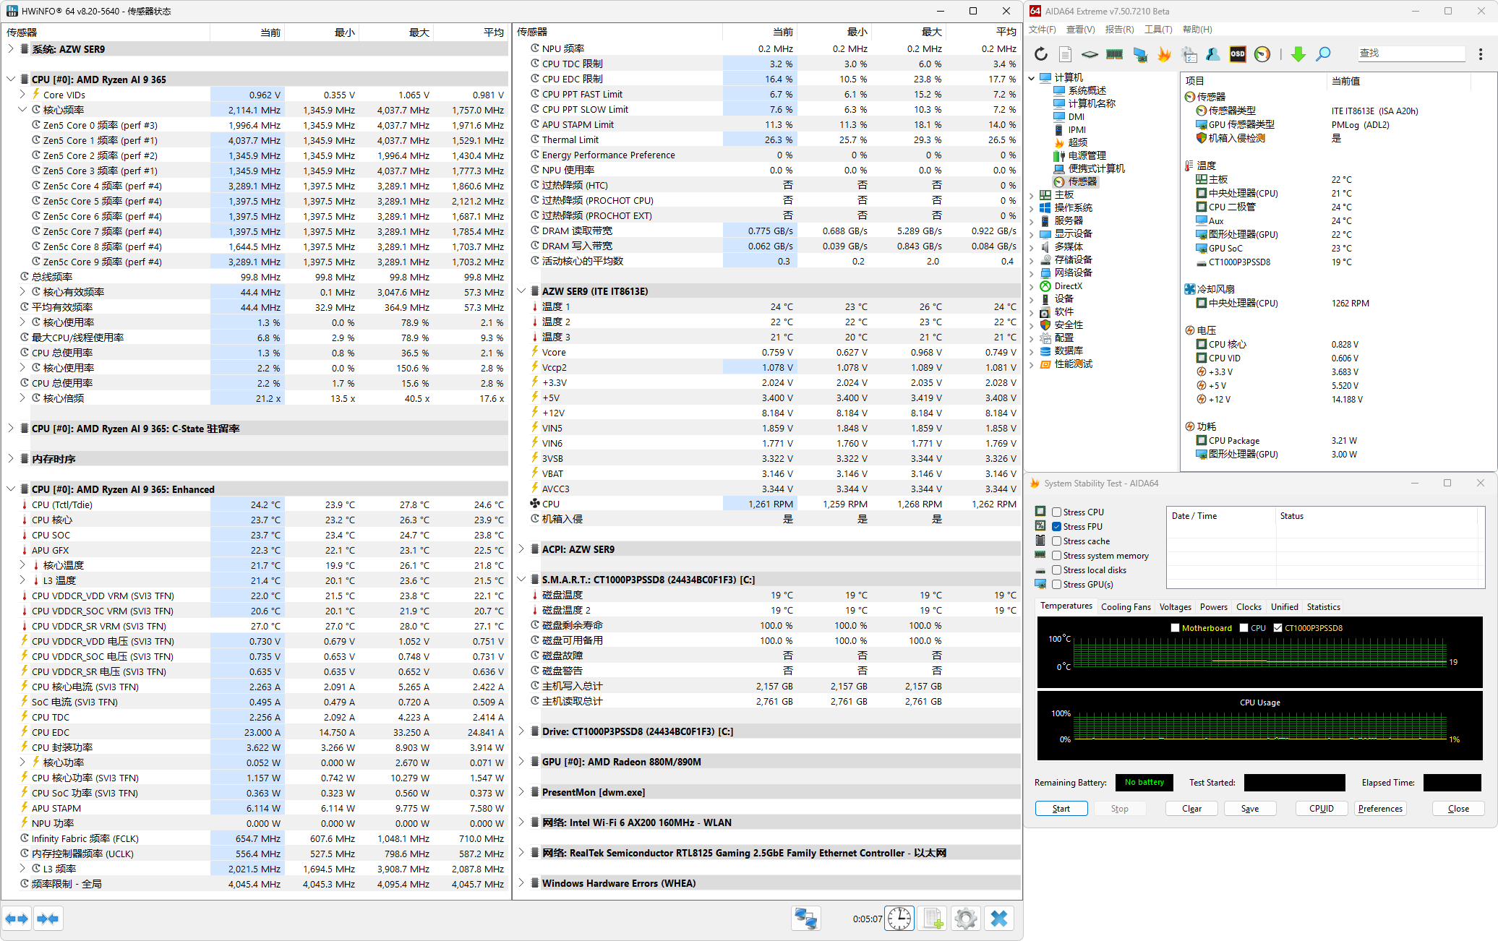Click the AIDA64 refresh toolbar icon
1498x941 pixels.
[1040, 54]
